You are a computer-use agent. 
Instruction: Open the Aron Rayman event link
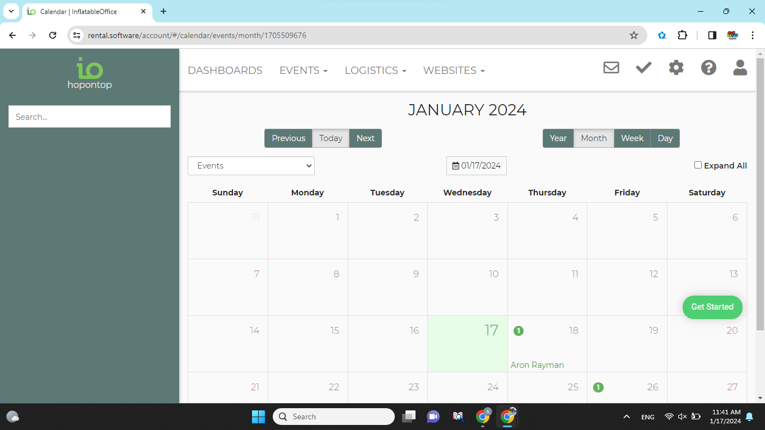coord(537,365)
